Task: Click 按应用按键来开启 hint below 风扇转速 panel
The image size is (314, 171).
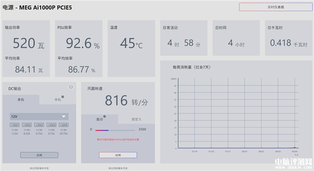Action: pos(118,168)
